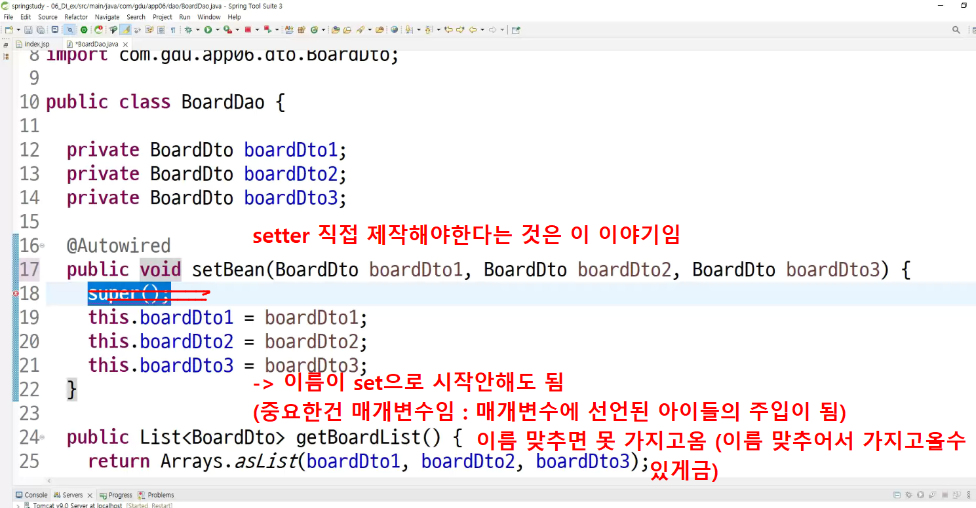Collapse the fold marker at line 24
Image resolution: width=976 pixels, height=508 pixels.
[x=43, y=437]
